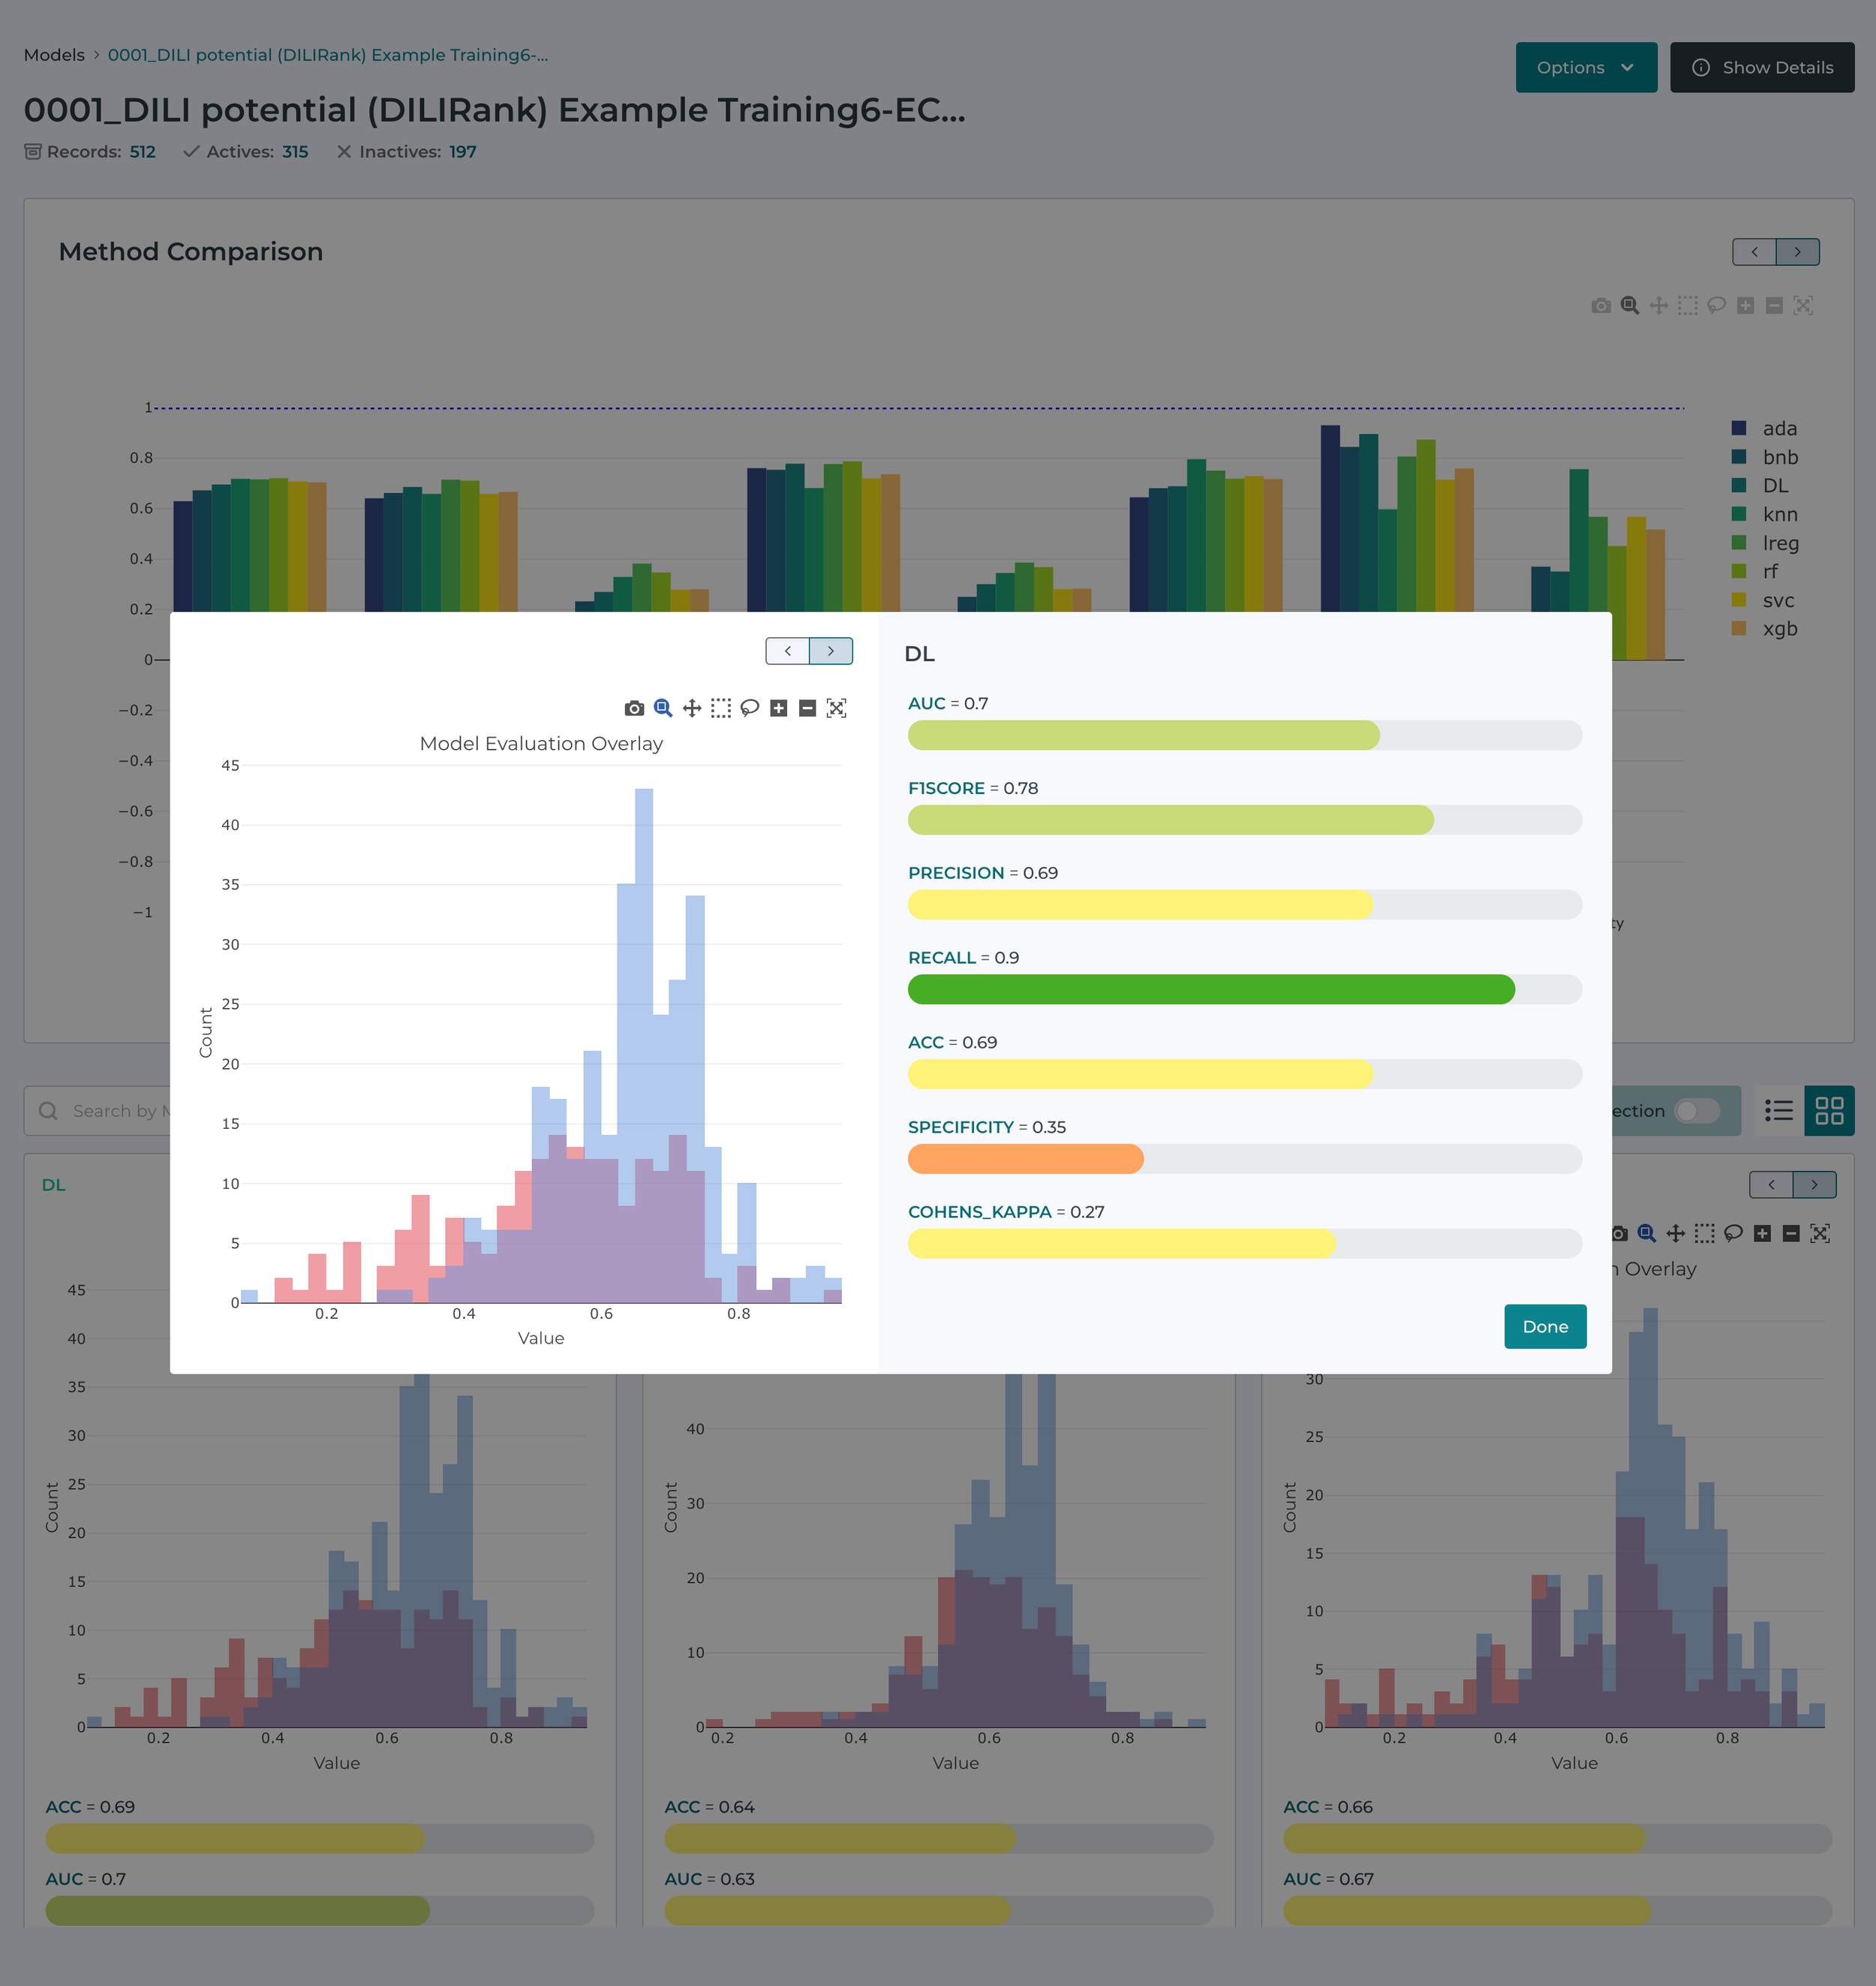
Task: Pick lasso select on Method Comparison chart
Action: point(1717,305)
